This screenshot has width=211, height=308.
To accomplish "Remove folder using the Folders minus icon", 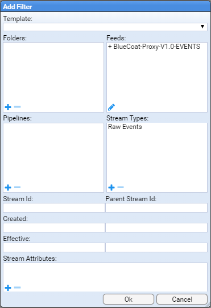I will pyautogui.click(x=17, y=107).
